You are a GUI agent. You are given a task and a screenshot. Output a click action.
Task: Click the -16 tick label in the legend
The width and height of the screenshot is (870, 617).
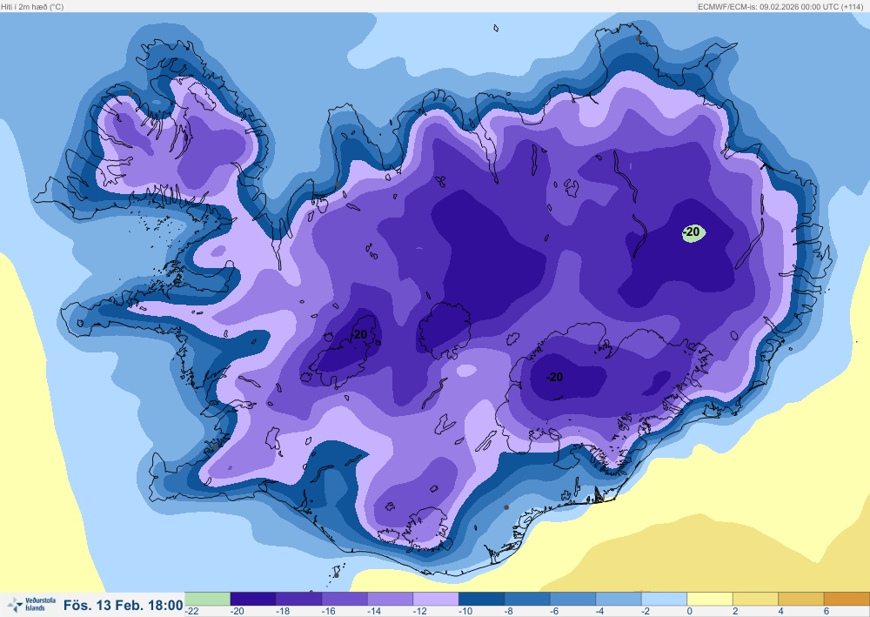tap(328, 611)
